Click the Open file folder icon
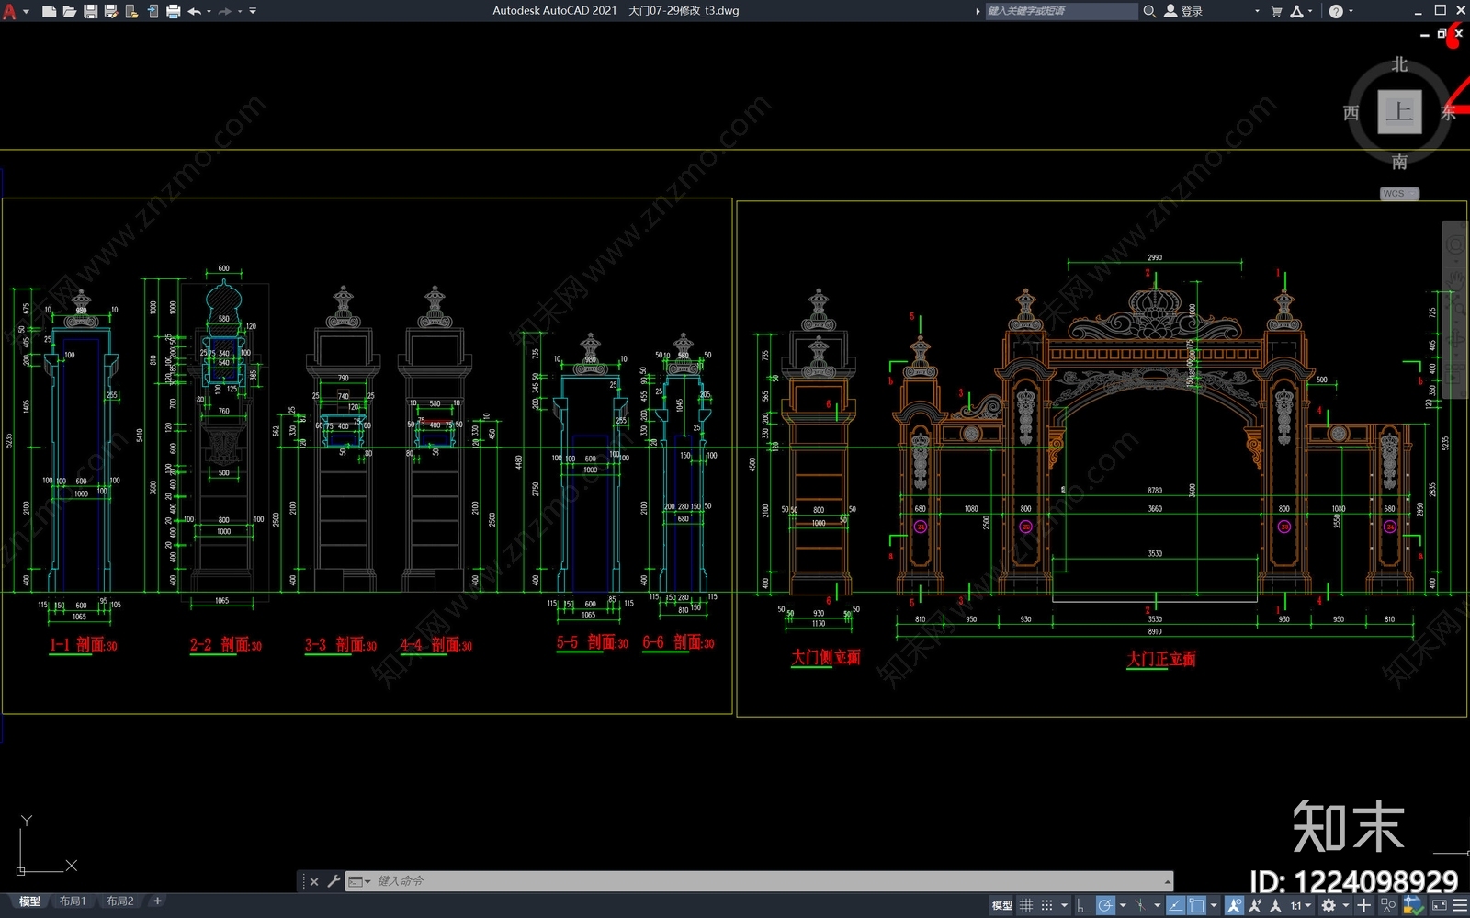The image size is (1470, 918). coord(69,11)
